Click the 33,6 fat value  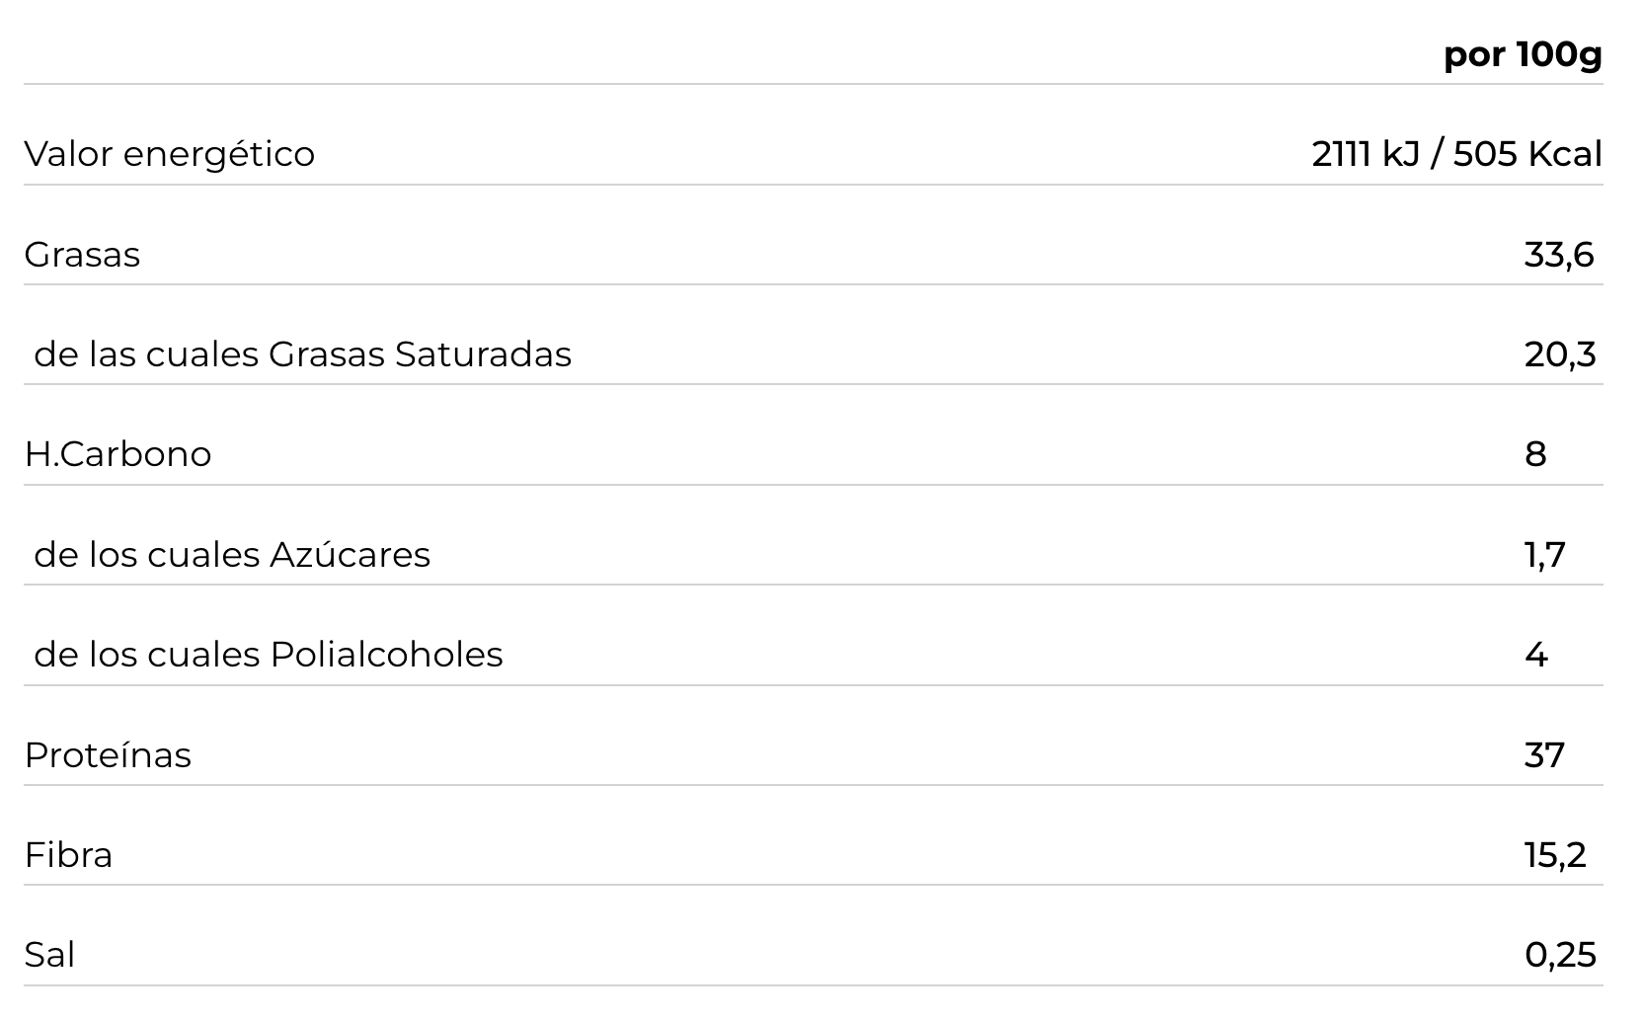coord(1558,255)
